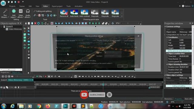Adjust the timeline zoom slider
194x109 pixels.
click(23, 77)
